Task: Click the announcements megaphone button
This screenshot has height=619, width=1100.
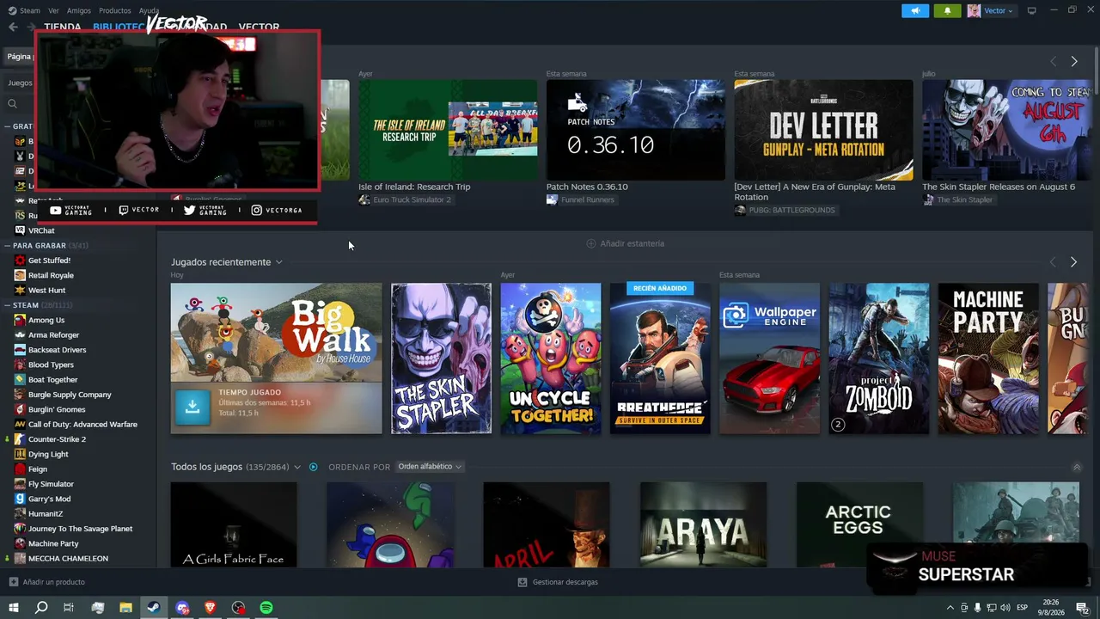Action: (x=915, y=10)
